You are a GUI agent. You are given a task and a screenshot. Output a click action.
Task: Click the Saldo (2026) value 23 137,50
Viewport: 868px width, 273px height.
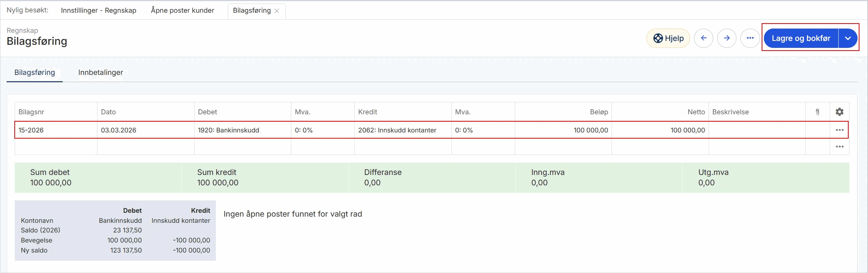point(128,230)
